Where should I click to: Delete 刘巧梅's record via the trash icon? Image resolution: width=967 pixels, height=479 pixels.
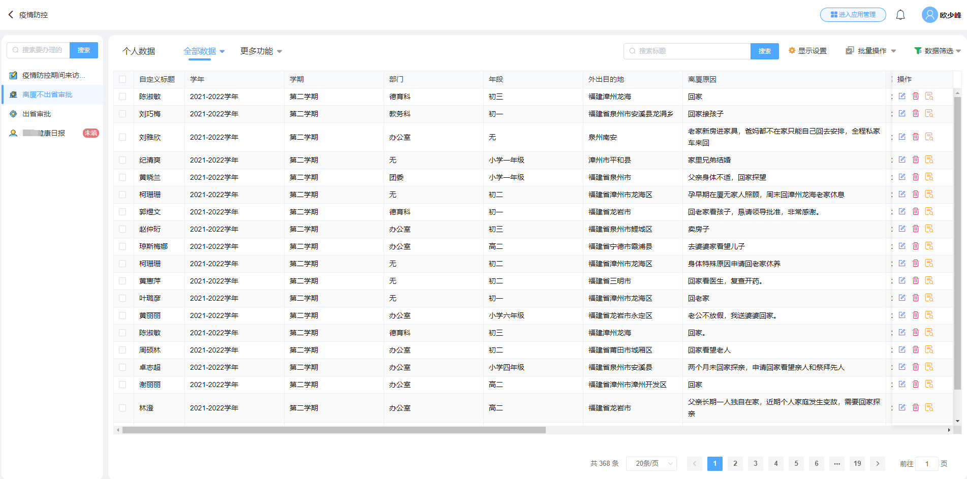pos(916,114)
